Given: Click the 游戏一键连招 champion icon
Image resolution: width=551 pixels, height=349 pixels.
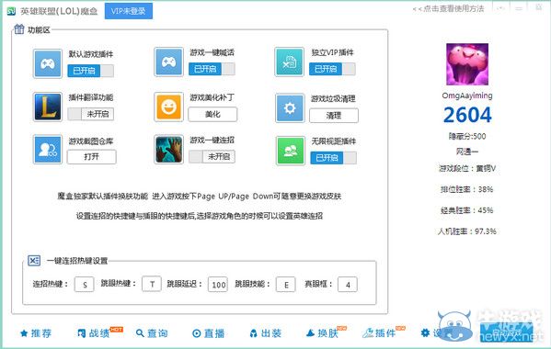Looking at the screenshot, I should point(168,150).
